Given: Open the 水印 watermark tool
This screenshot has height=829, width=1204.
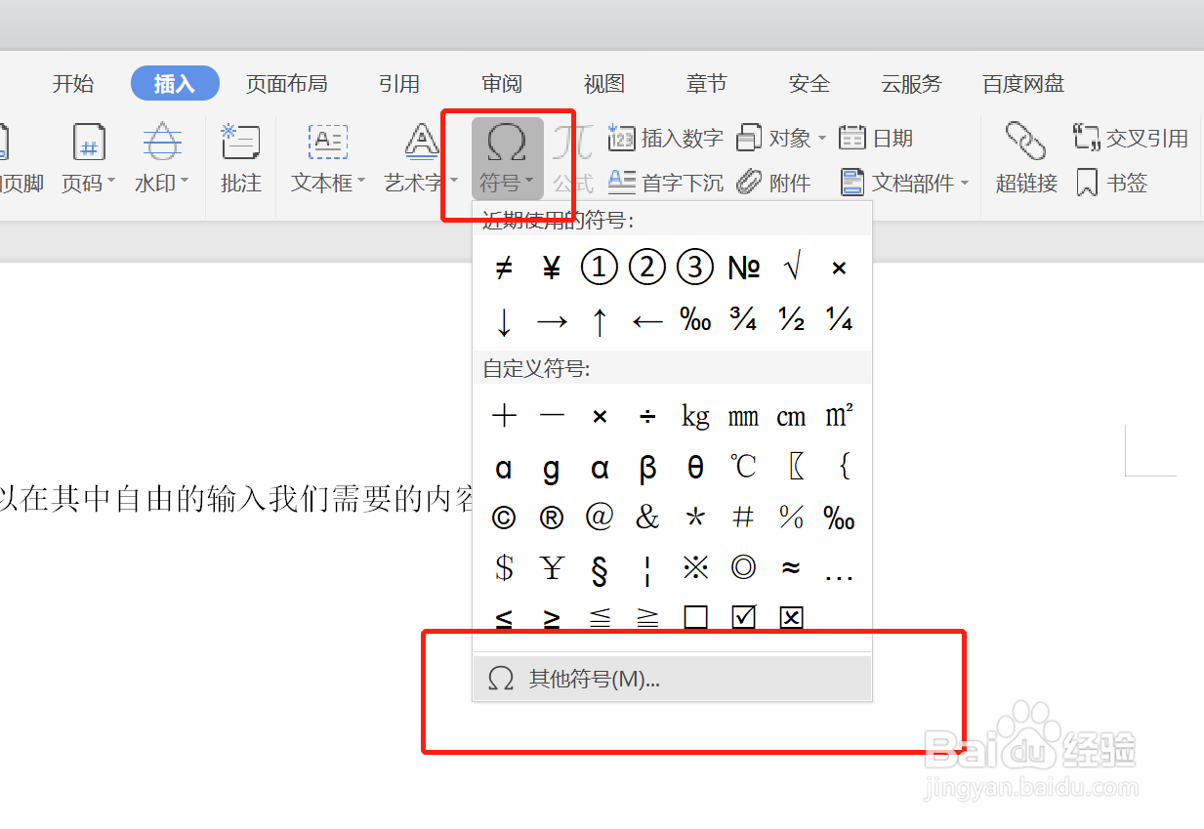Looking at the screenshot, I should pos(160,156).
